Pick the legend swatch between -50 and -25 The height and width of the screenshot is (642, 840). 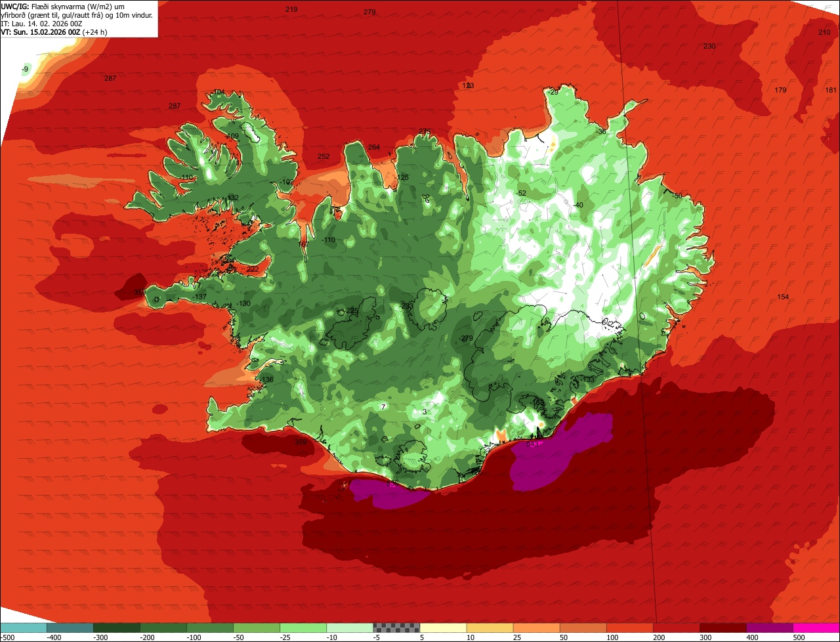(257, 628)
